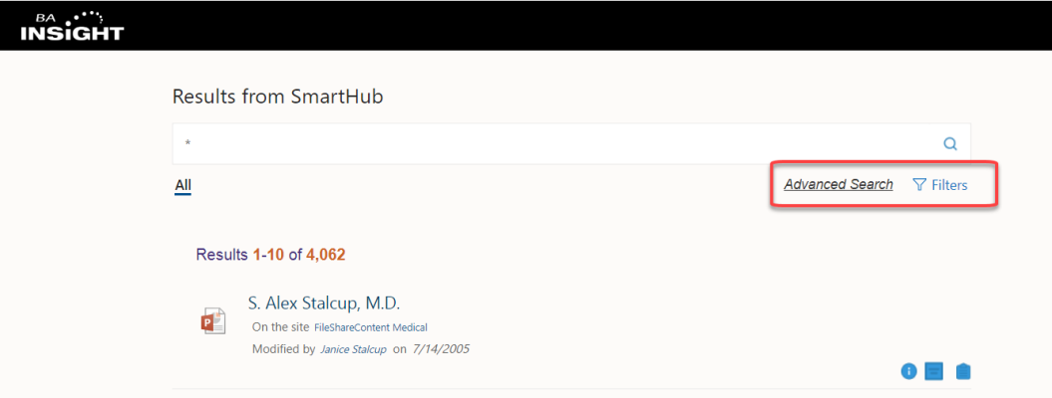
Task: Switch to the All tab
Action: [182, 185]
